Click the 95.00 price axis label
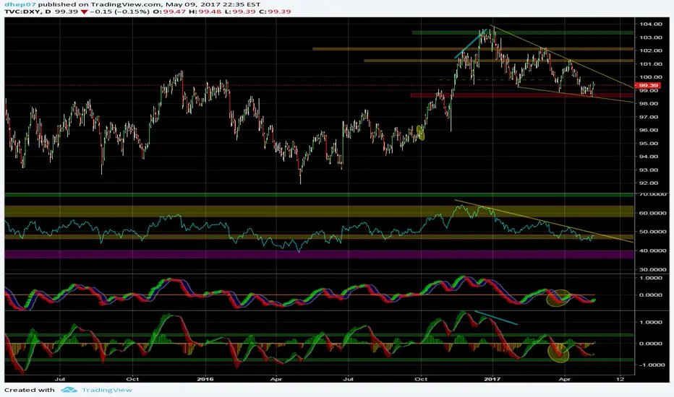This screenshot has width=674, height=397. pyautogui.click(x=649, y=144)
